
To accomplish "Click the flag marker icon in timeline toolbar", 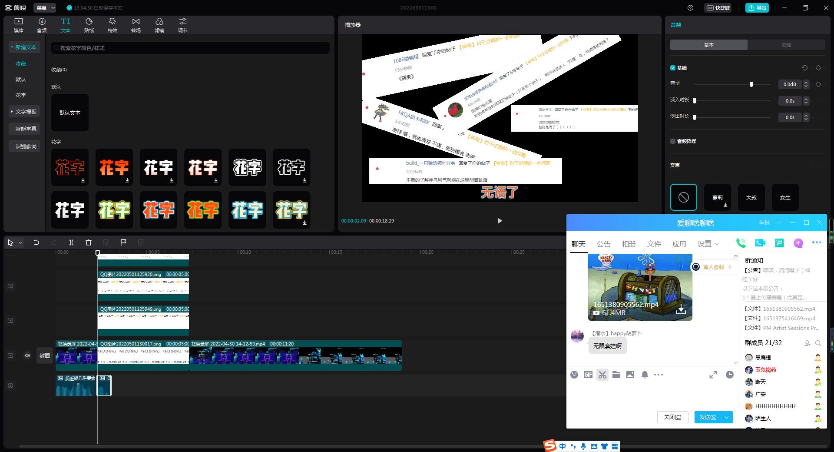I will [x=123, y=243].
